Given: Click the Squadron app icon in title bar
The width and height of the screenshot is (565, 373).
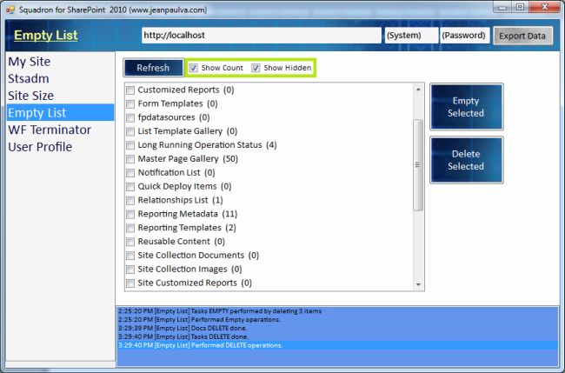Looking at the screenshot, I should [x=10, y=10].
